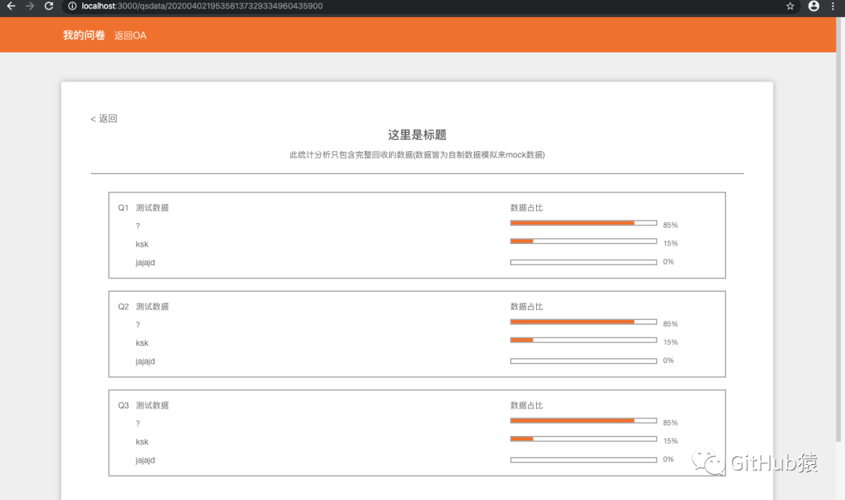The image size is (845, 500).
Task: Click the Q3 0% progress bar for jajajd
Action: [583, 459]
